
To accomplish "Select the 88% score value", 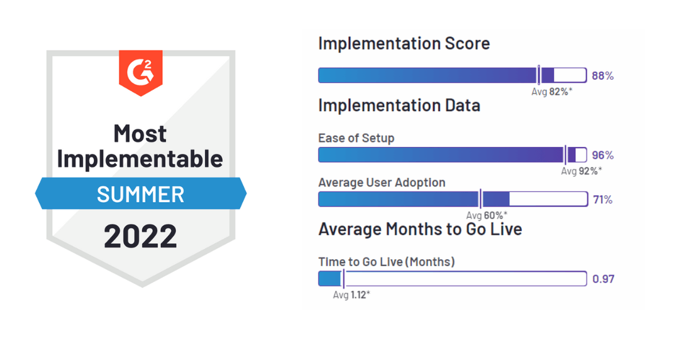I will coord(603,76).
